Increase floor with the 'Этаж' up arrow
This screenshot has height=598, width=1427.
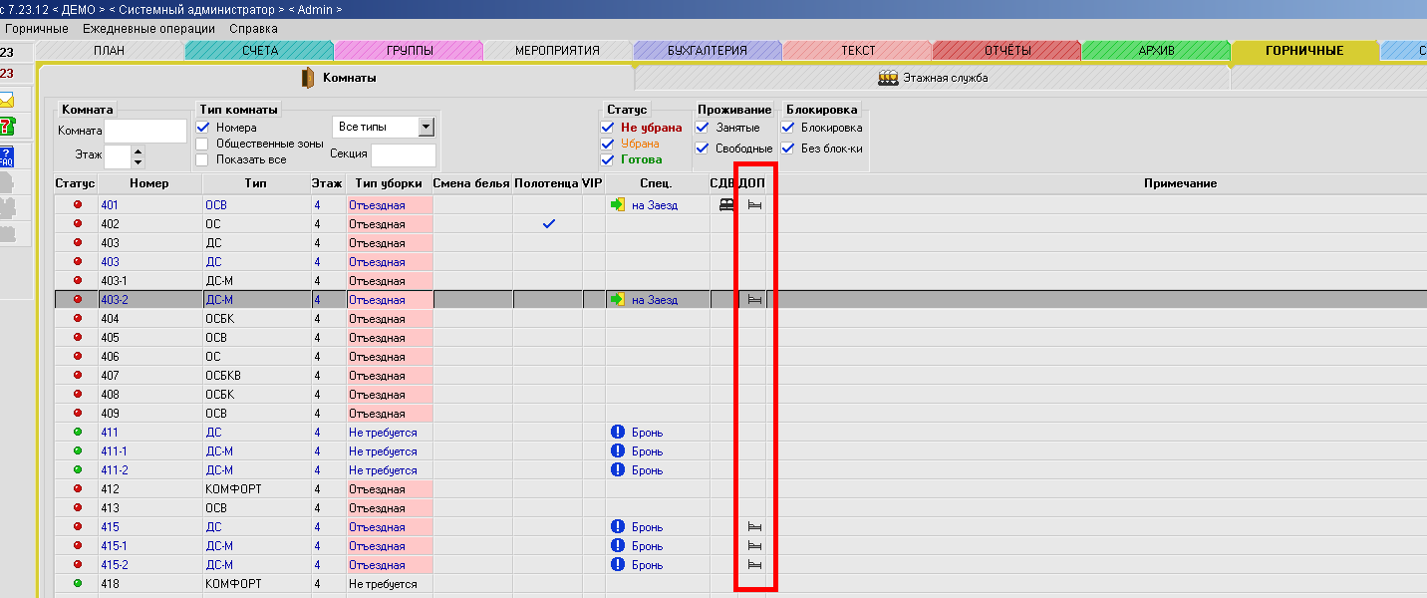(138, 151)
